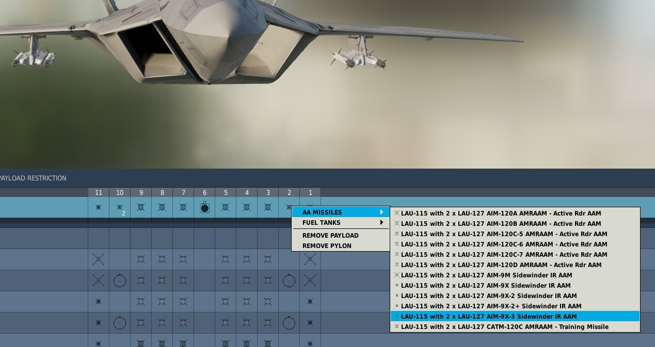Viewport: 655px width, 347px height.
Task: Click the pylon column header 1
Action: coord(310,193)
